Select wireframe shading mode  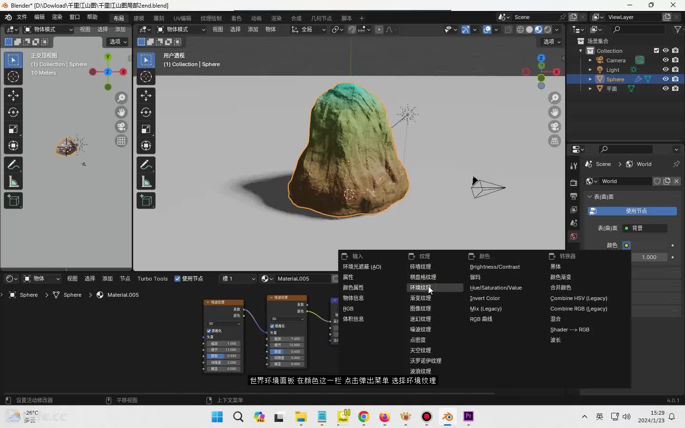(x=520, y=29)
